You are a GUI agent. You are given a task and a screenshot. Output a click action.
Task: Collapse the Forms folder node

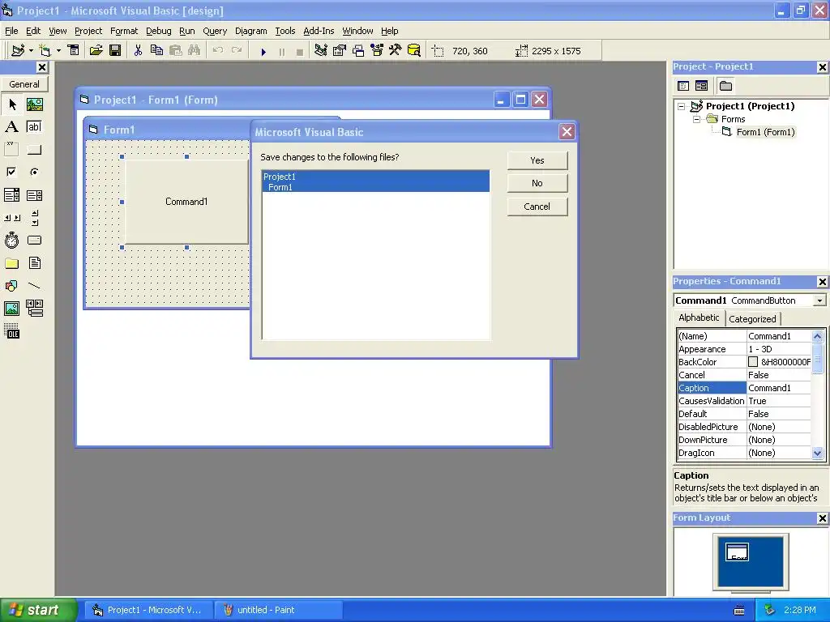pyautogui.click(x=696, y=120)
